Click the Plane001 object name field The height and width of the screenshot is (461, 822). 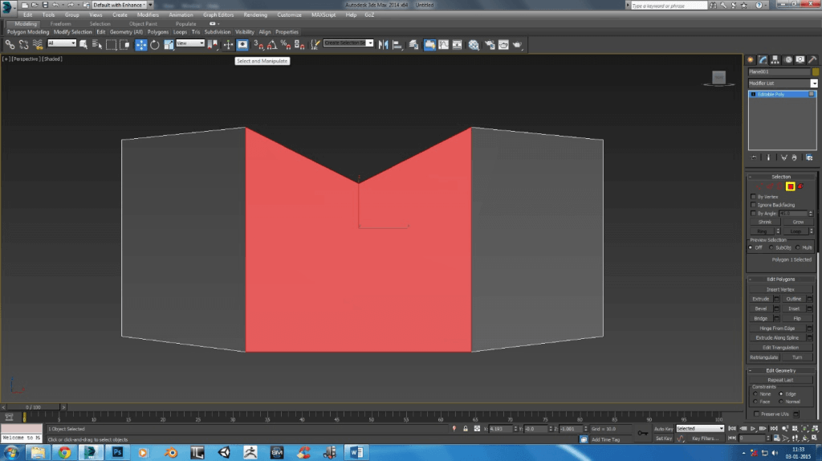(x=779, y=71)
